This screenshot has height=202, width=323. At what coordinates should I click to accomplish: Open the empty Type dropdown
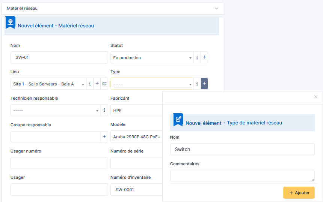tap(152, 84)
